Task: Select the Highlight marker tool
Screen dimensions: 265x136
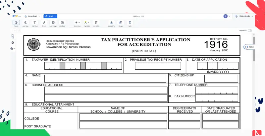Action: (85, 23)
